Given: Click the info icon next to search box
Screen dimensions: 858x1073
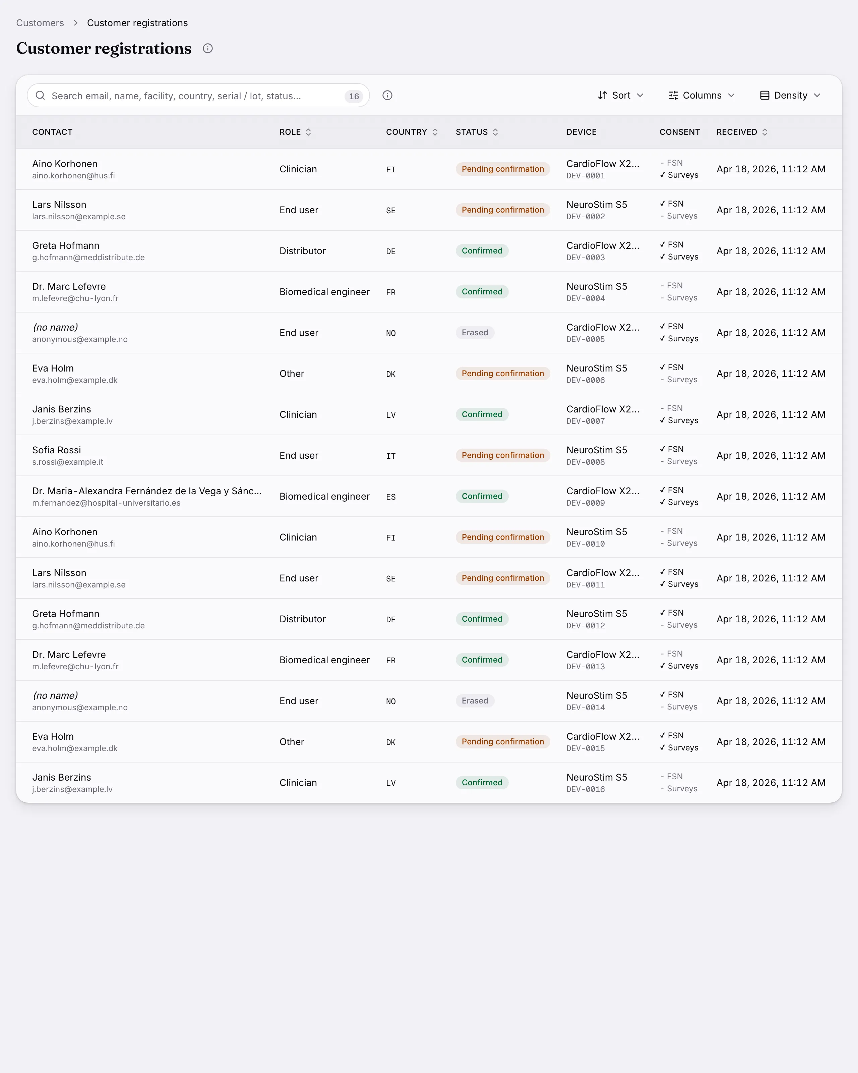Looking at the screenshot, I should (387, 96).
